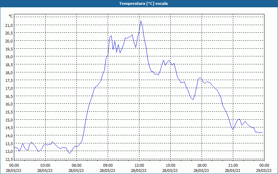Image resolution: width=278 pixels, height=174 pixels.
Task: Click the 19,5 temperature axis value
Action: point(9,49)
